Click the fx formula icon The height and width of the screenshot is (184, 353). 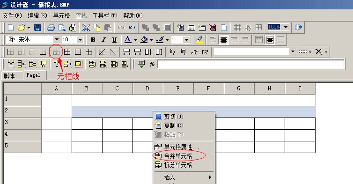click(x=152, y=65)
